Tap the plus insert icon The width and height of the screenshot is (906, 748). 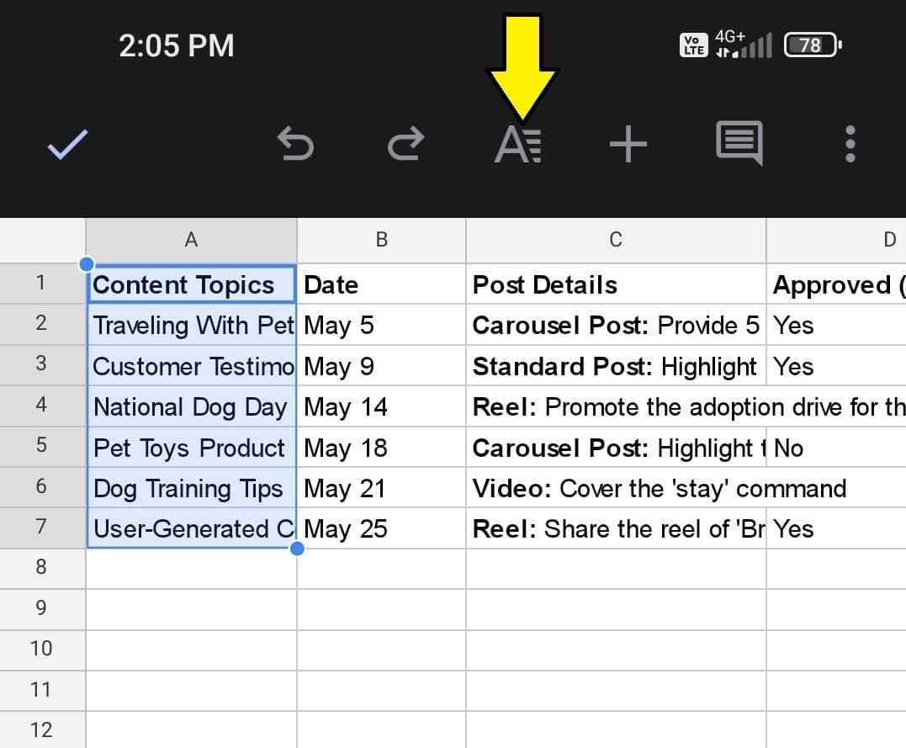[x=628, y=145]
